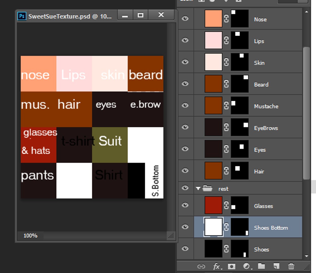
Task: Click the mask link icon on Nose layer
Action: coord(226,18)
